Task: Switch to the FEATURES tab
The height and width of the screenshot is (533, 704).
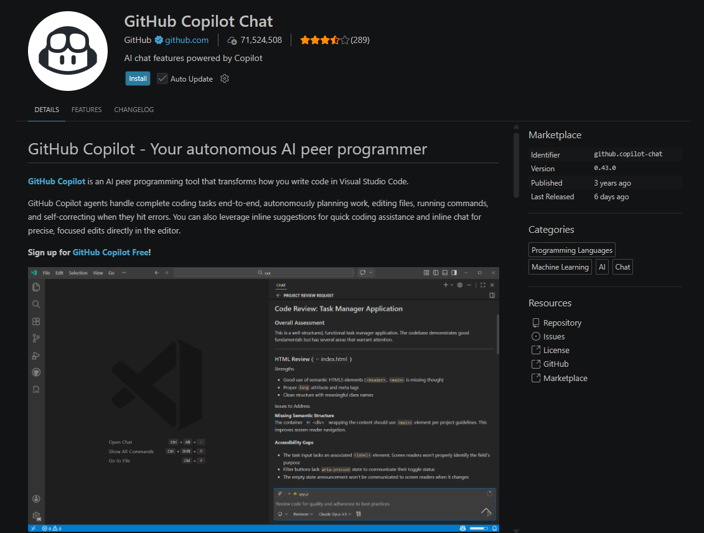Action: click(87, 110)
